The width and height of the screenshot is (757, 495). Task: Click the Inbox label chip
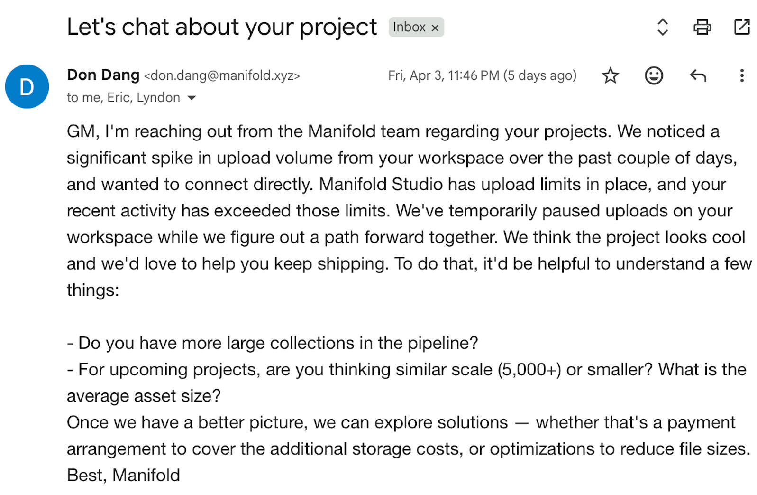[409, 27]
